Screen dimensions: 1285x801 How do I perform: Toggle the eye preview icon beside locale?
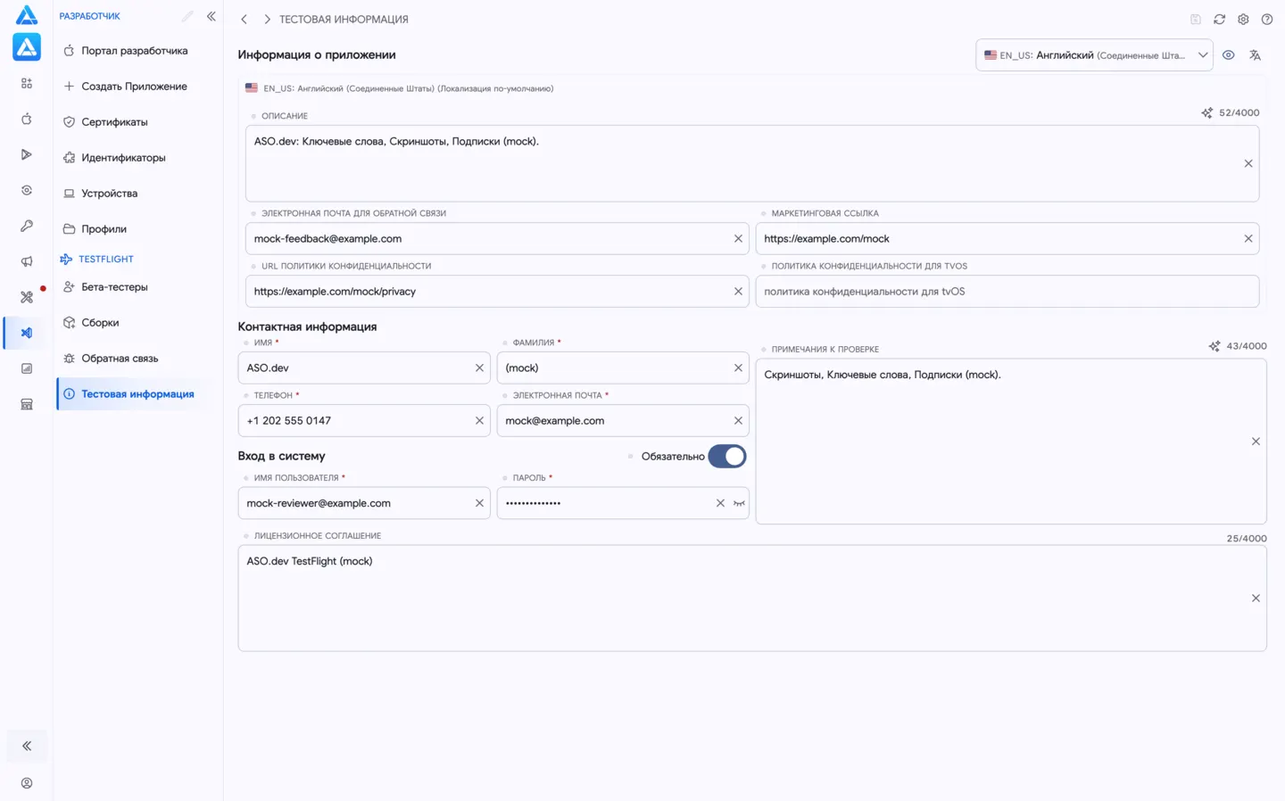point(1229,55)
